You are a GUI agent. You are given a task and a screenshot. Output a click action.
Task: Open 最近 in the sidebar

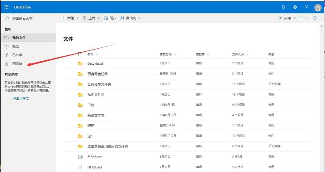[x=28, y=46]
